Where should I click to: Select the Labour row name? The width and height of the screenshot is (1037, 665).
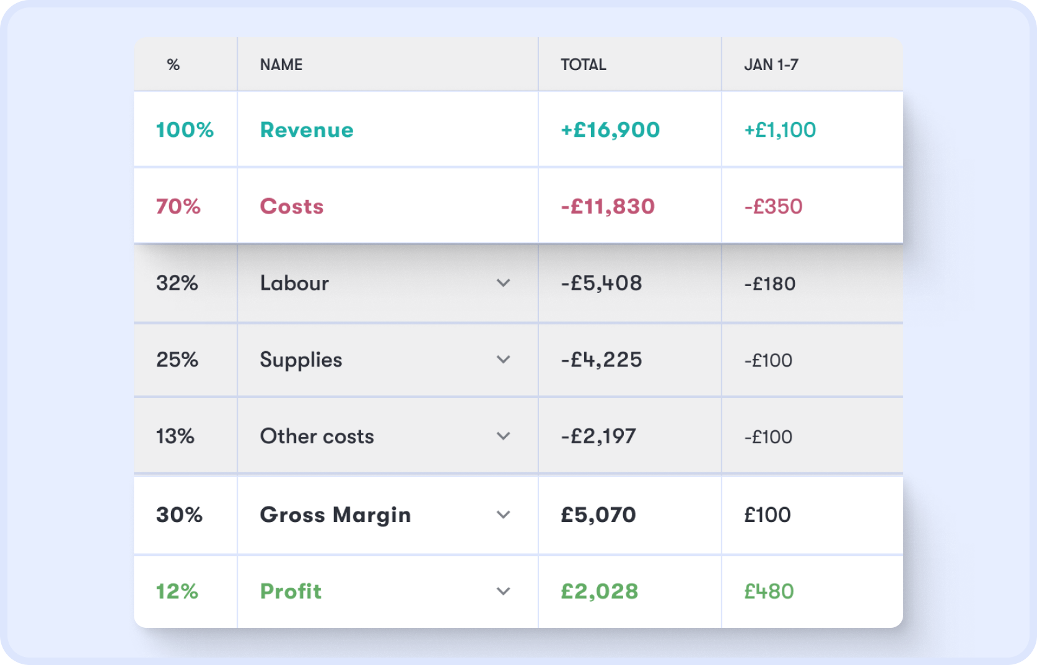294,283
